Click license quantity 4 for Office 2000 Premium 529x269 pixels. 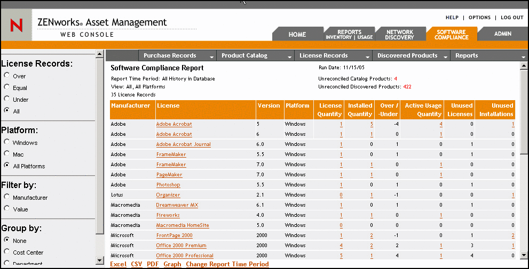pyautogui.click(x=342, y=245)
